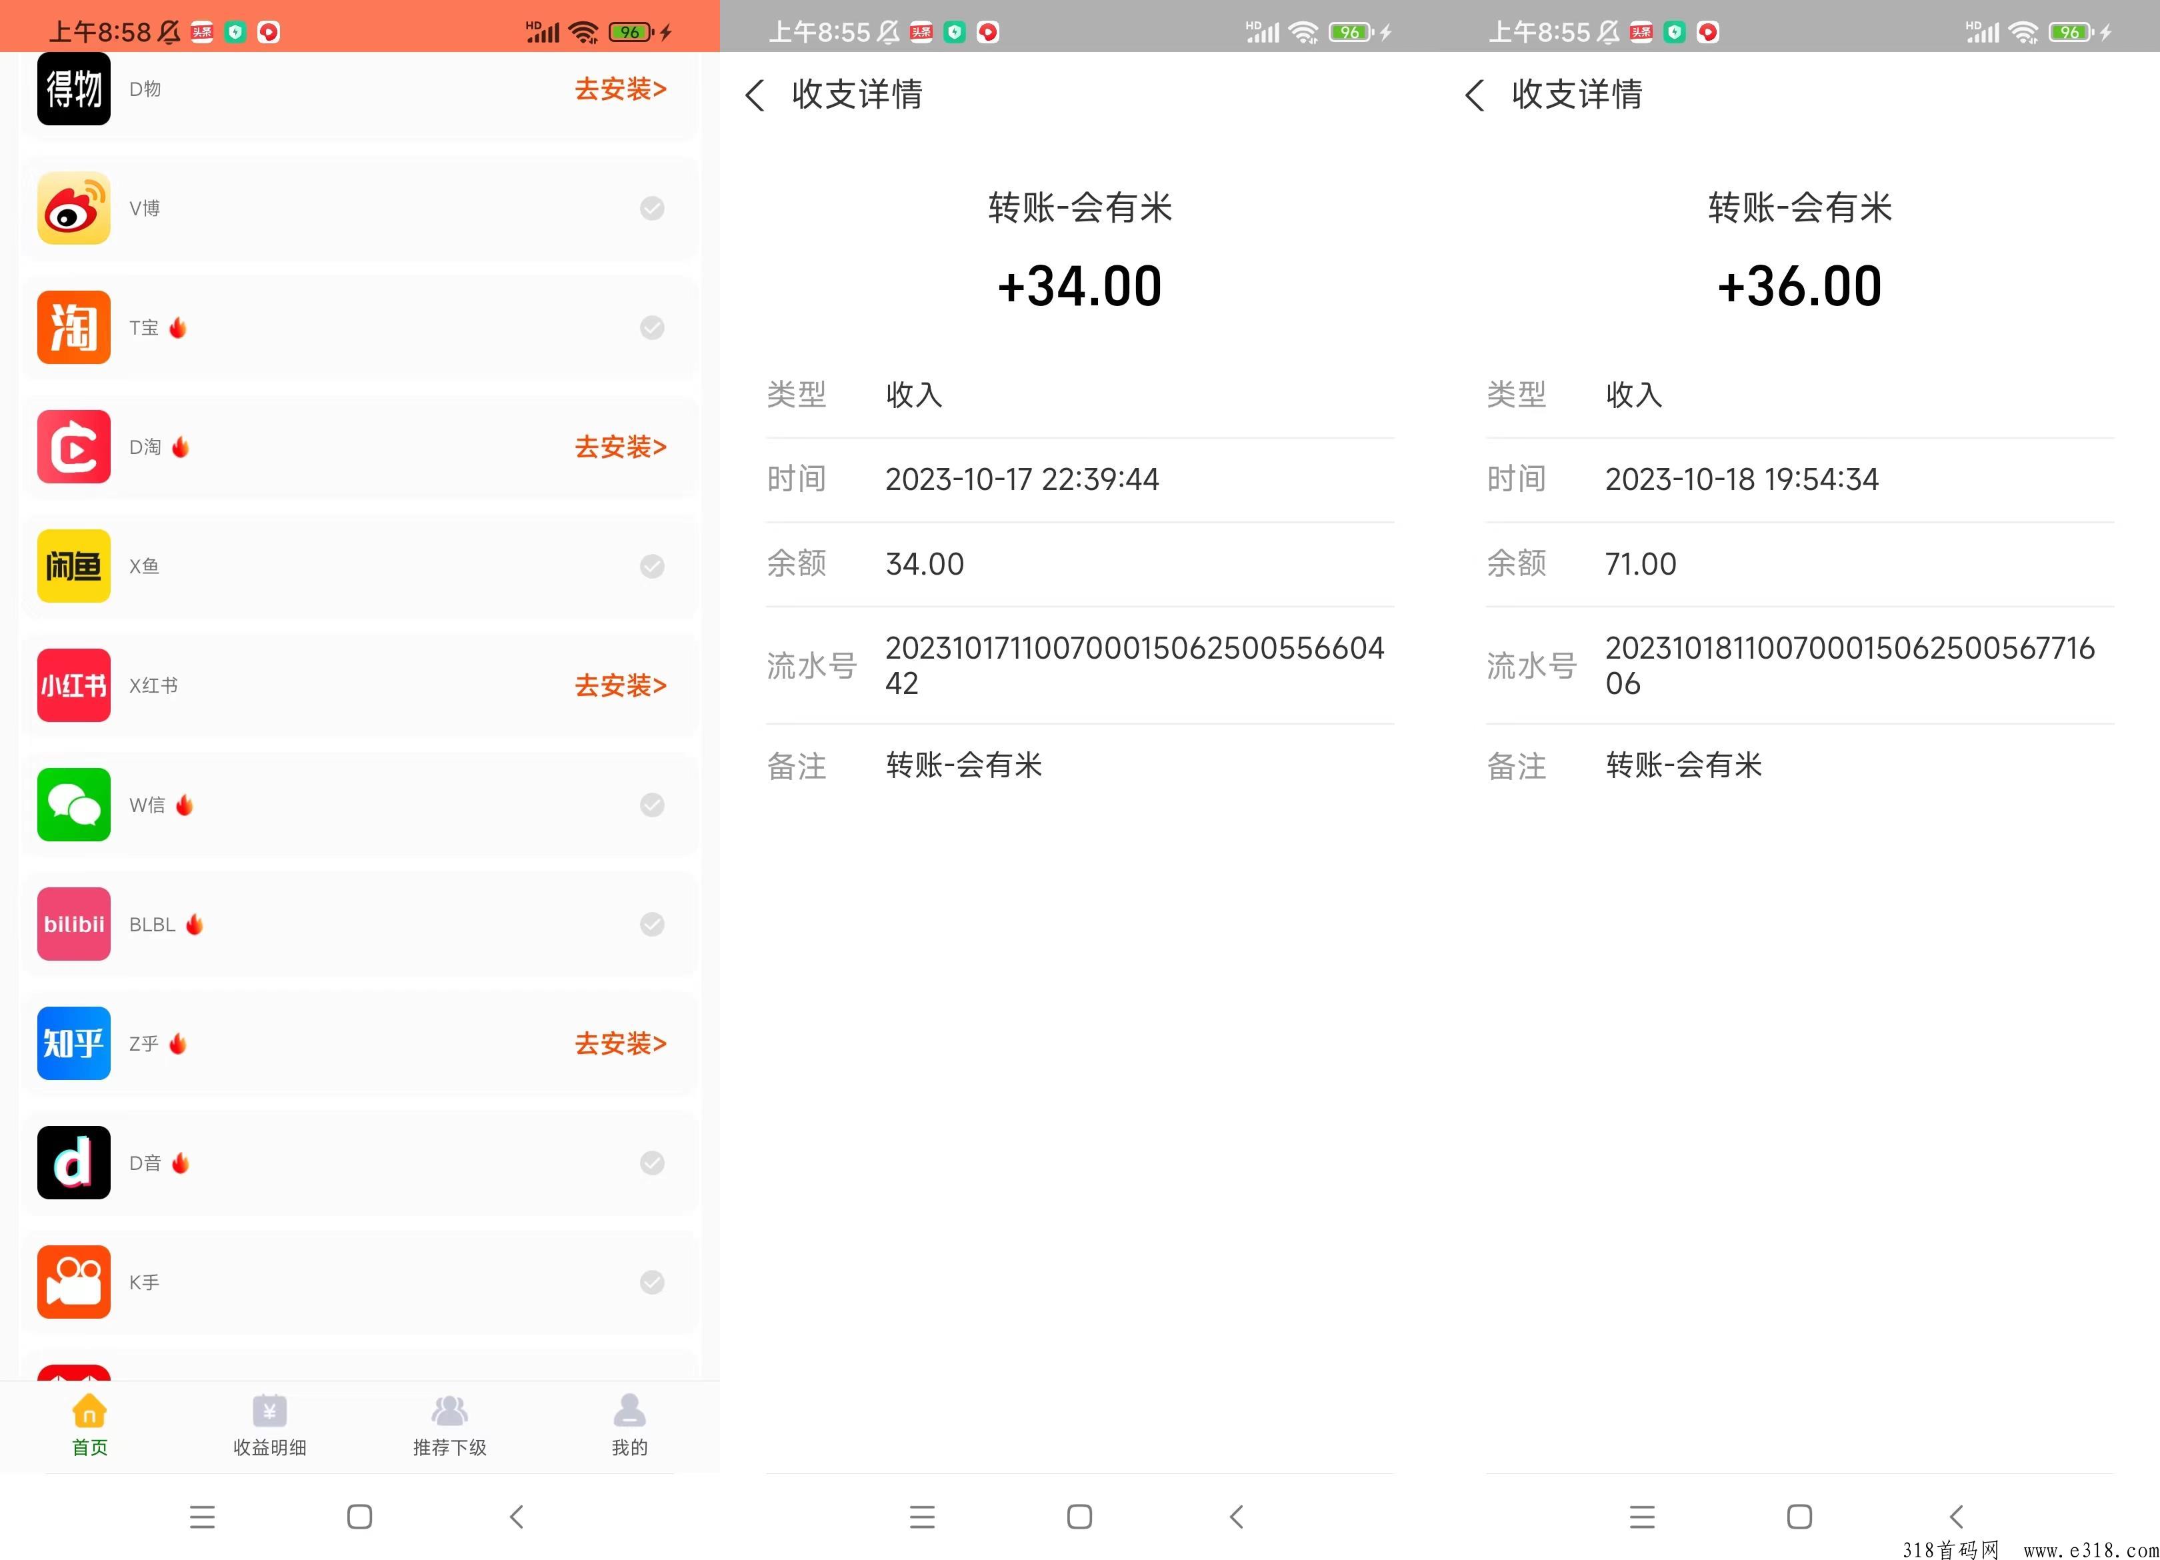The width and height of the screenshot is (2160, 1560).
Task: Toggle the checkmark on the BLBL row
Action: [651, 924]
